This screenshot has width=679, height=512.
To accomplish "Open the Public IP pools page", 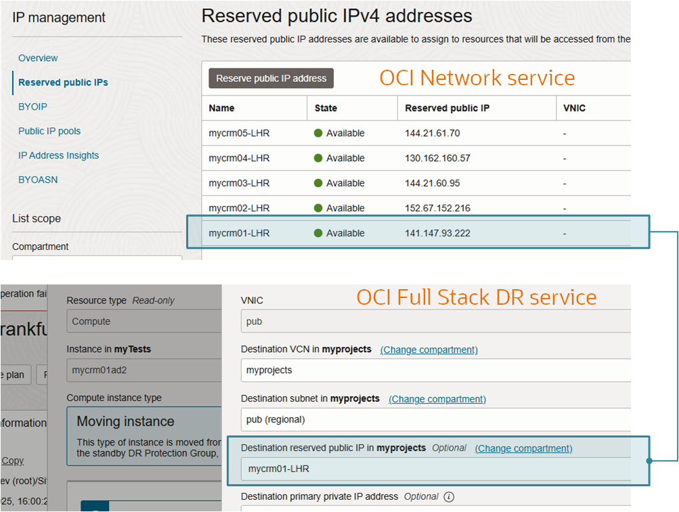I will click(x=51, y=131).
